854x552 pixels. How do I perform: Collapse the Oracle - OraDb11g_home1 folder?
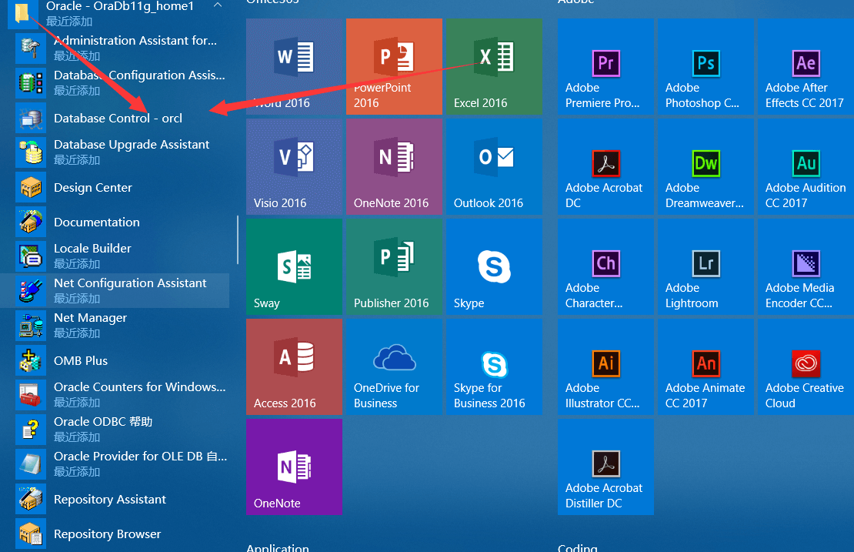(x=217, y=5)
